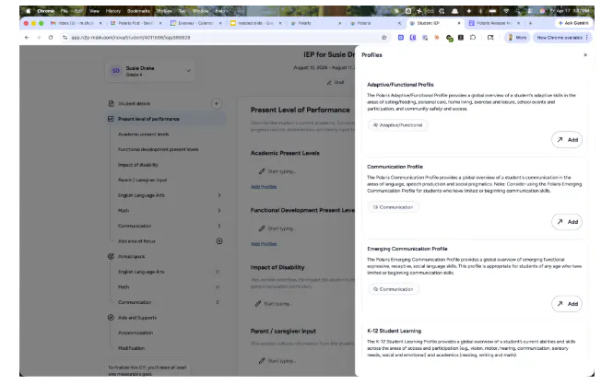Go to Academic present levels
This screenshot has height=385, width=601.
click(x=144, y=135)
